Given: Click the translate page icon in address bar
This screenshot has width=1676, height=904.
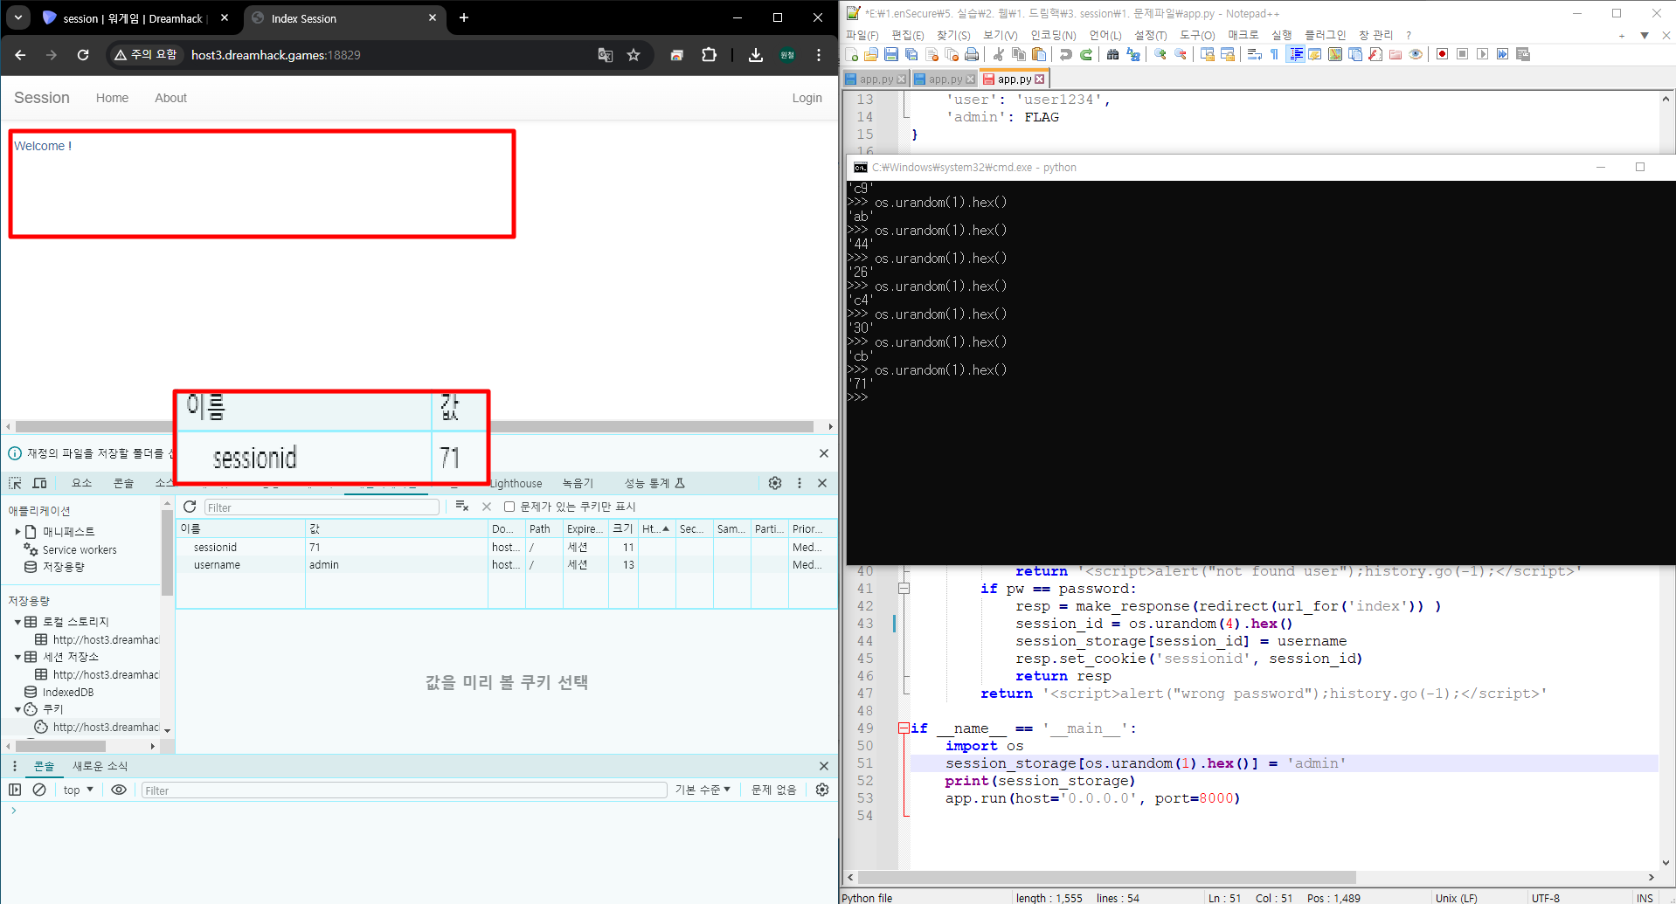Looking at the screenshot, I should [x=605, y=55].
